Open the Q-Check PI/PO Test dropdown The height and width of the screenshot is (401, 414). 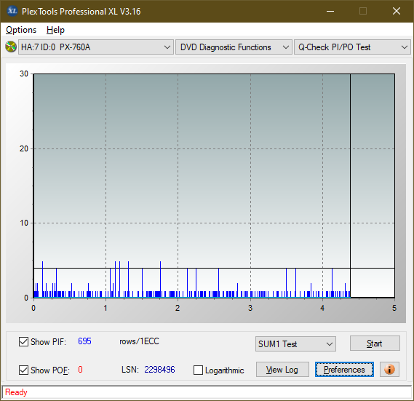(x=352, y=47)
